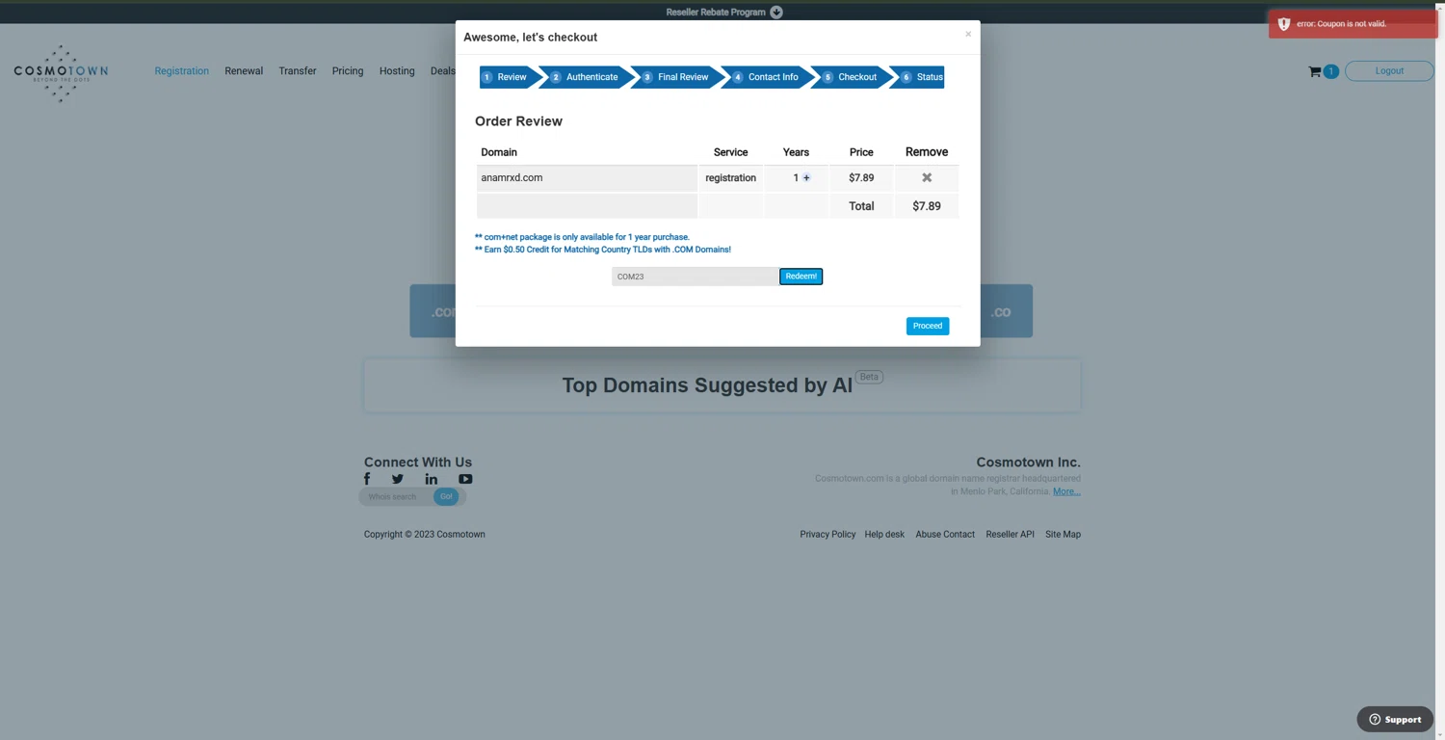Go to the Authenticate step
The image size is (1445, 740).
[585, 77]
